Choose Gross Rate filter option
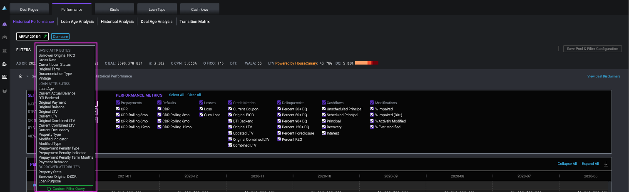Image resolution: width=629 pixels, height=192 pixels. tap(47, 60)
